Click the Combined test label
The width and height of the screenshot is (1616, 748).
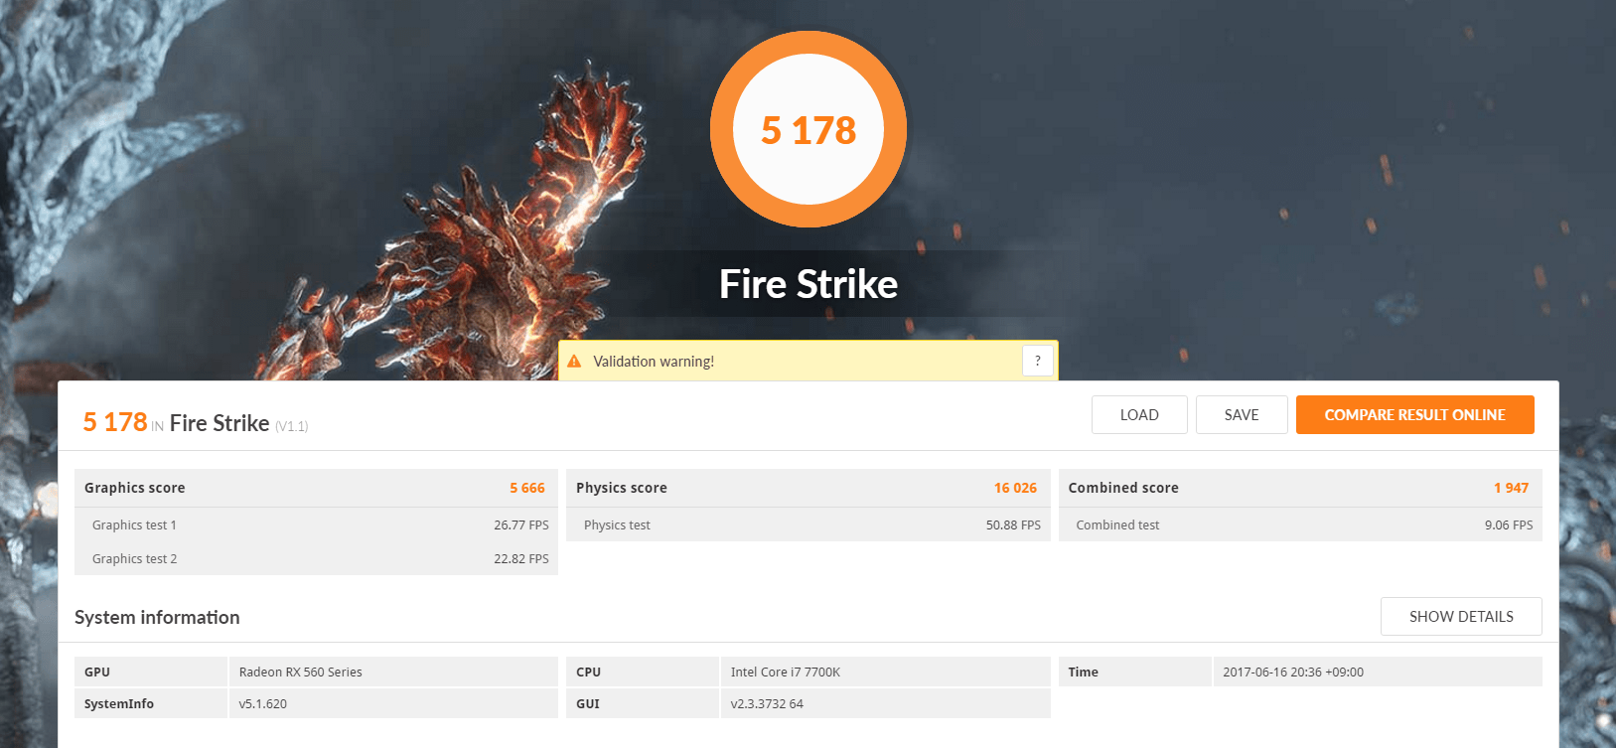click(x=1117, y=525)
